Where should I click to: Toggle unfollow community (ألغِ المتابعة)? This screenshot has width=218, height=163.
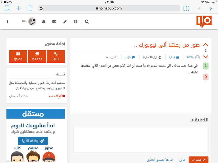click(x=57, y=96)
